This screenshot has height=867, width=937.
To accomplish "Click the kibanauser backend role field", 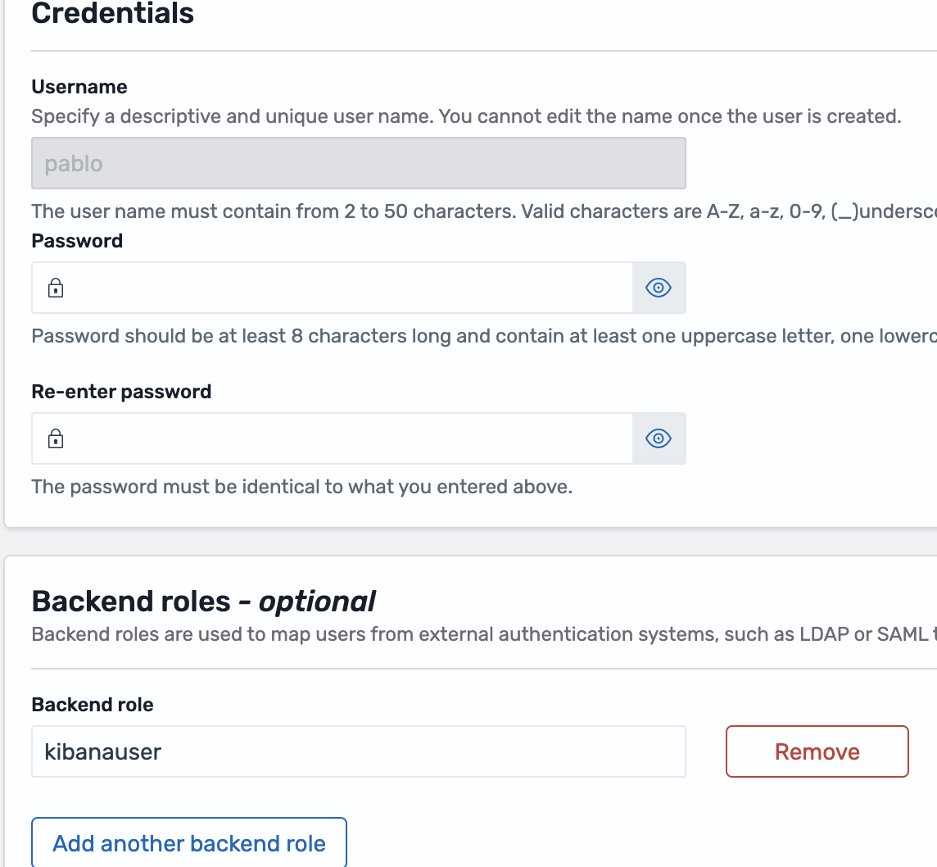I will (x=358, y=751).
